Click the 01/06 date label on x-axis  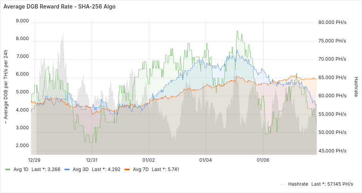(x=262, y=160)
